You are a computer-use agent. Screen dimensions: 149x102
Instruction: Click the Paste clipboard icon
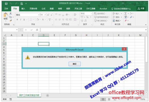click(6, 15)
